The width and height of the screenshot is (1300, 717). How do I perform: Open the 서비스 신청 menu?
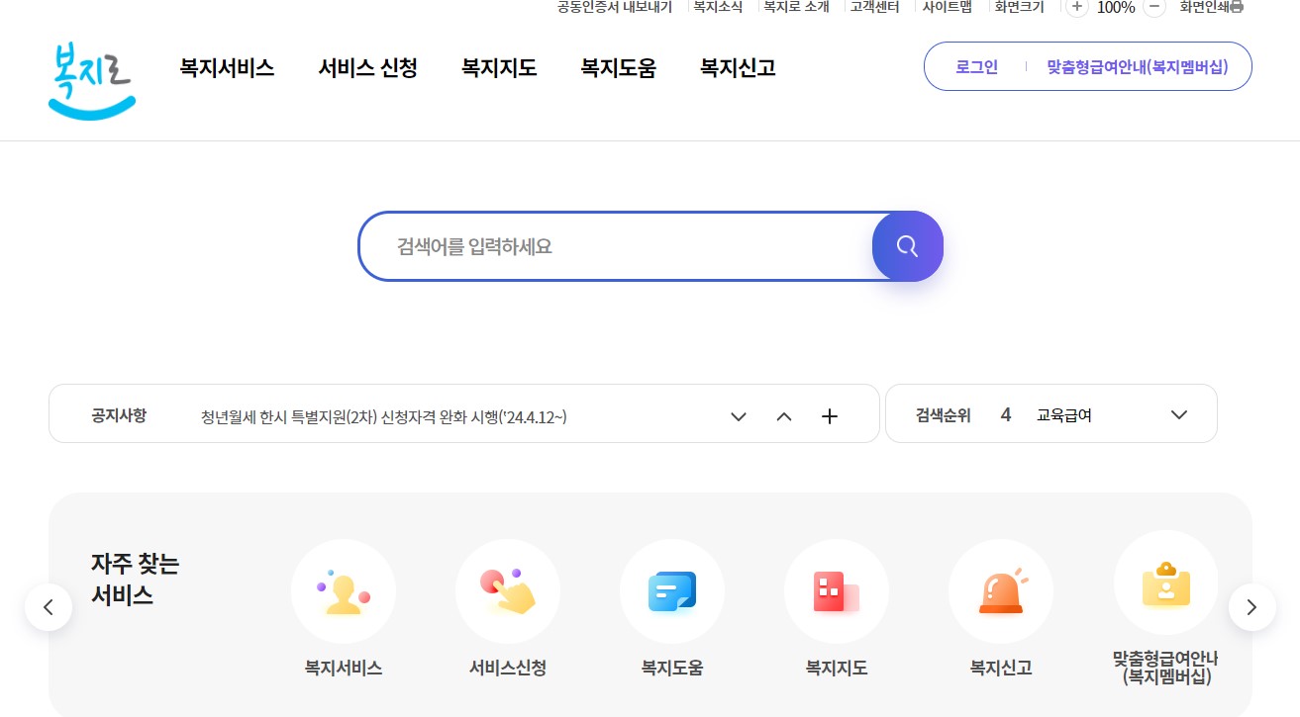click(366, 67)
